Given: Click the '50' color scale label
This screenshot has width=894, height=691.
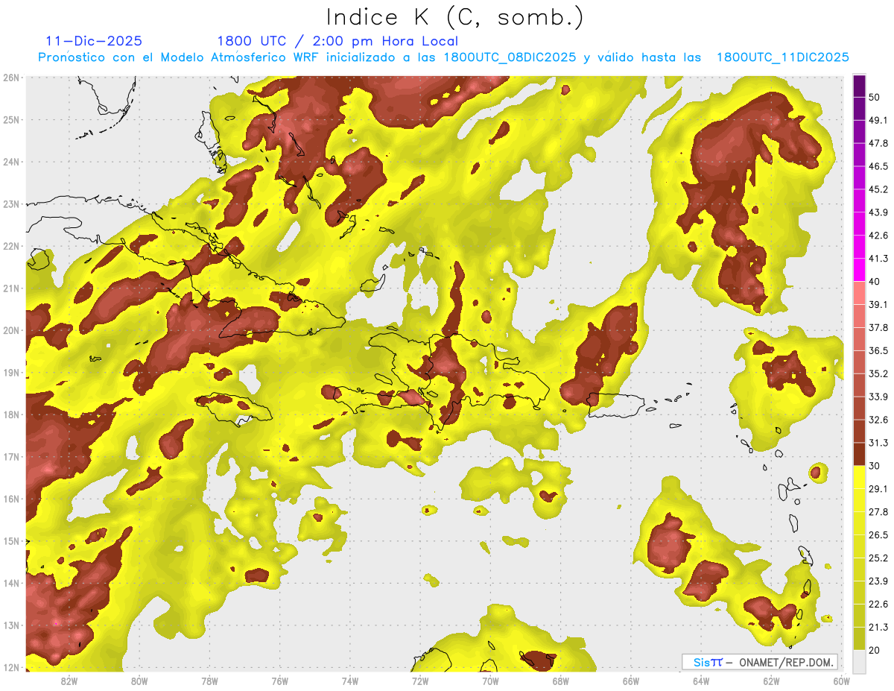Looking at the screenshot, I should tap(875, 98).
